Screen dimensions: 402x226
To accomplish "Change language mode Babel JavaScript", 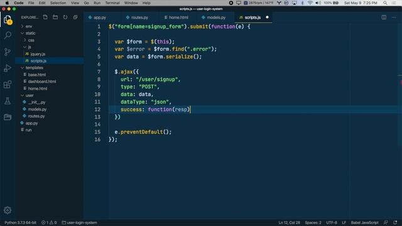I will [x=364, y=222].
